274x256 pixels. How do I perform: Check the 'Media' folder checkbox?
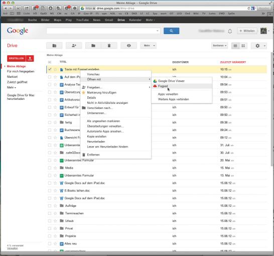[x=50, y=168]
